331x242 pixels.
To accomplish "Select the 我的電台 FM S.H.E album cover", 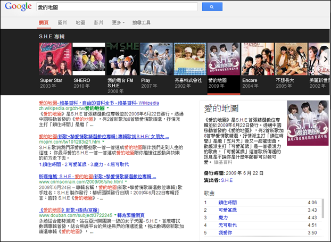I will click(122, 59).
